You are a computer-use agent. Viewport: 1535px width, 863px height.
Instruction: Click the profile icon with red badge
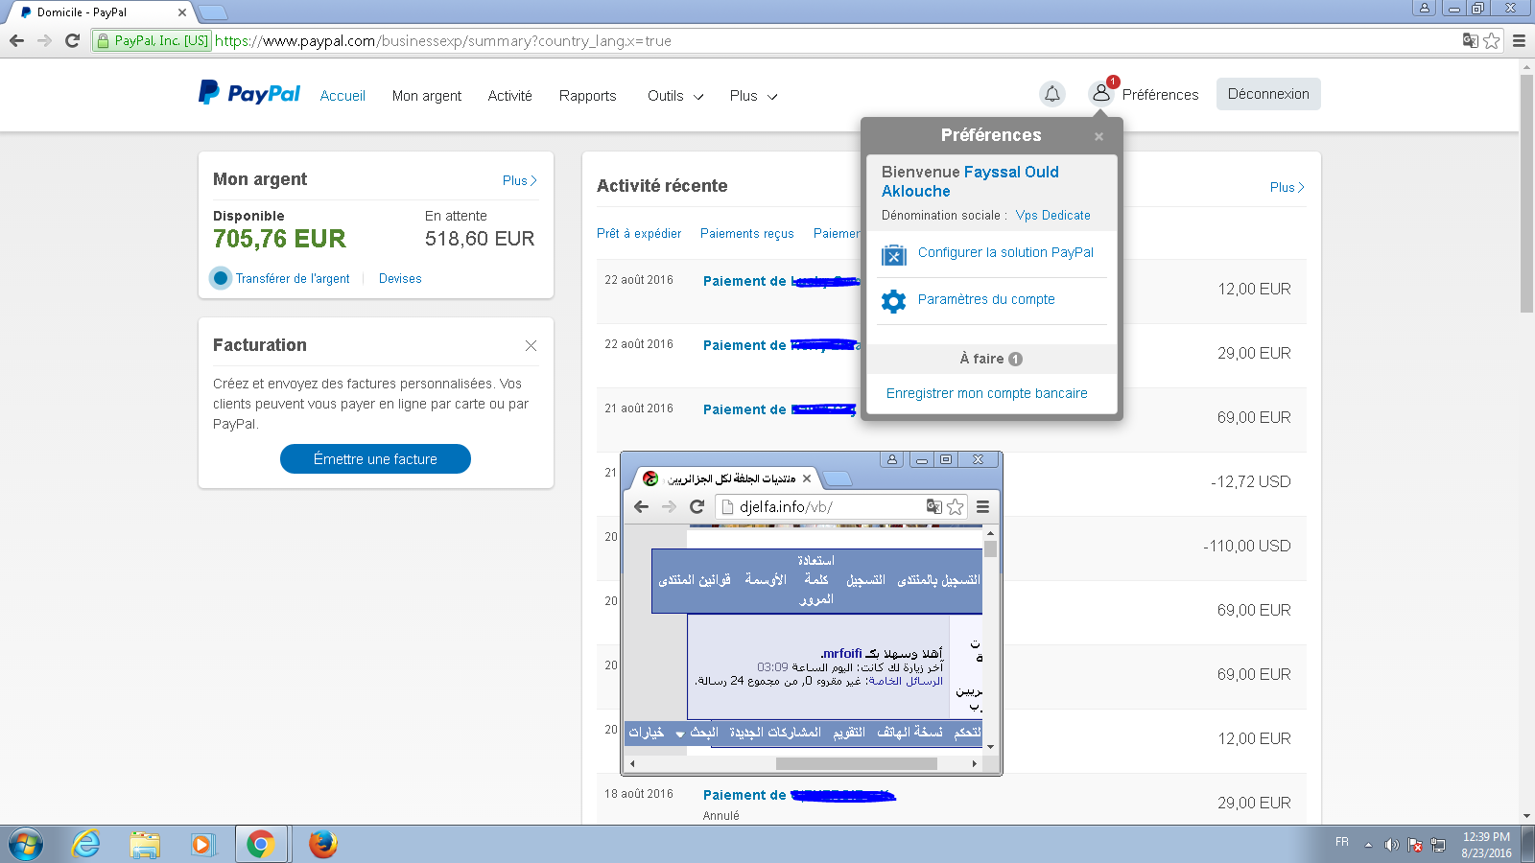pyautogui.click(x=1101, y=93)
